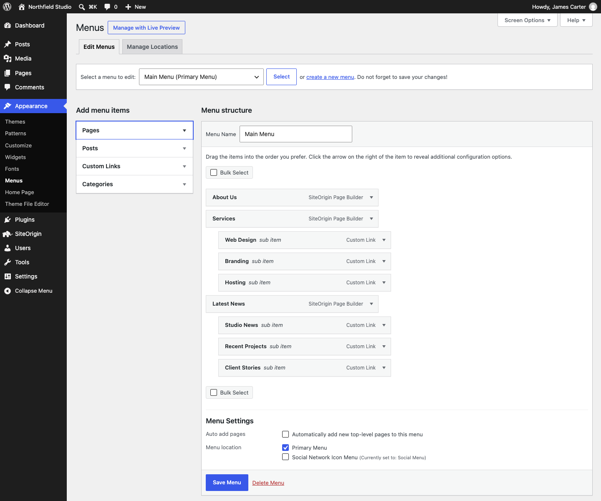Click the Settings sliders icon
The height and width of the screenshot is (501, 601).
point(8,276)
